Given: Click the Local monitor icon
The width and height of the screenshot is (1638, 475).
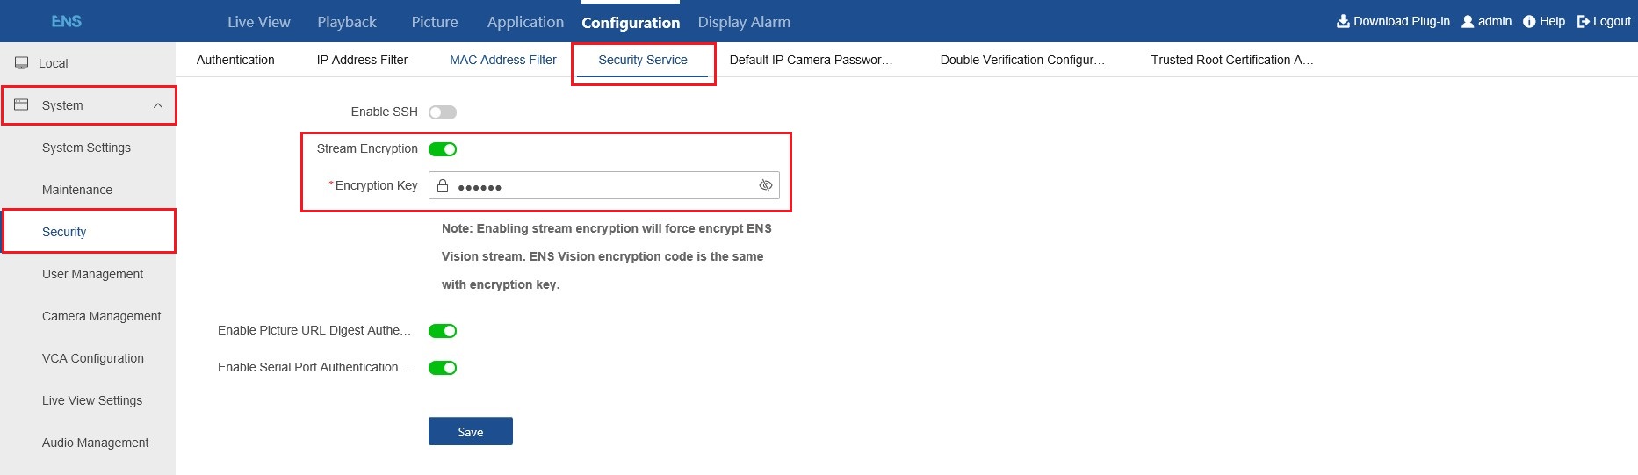Looking at the screenshot, I should pos(22,63).
